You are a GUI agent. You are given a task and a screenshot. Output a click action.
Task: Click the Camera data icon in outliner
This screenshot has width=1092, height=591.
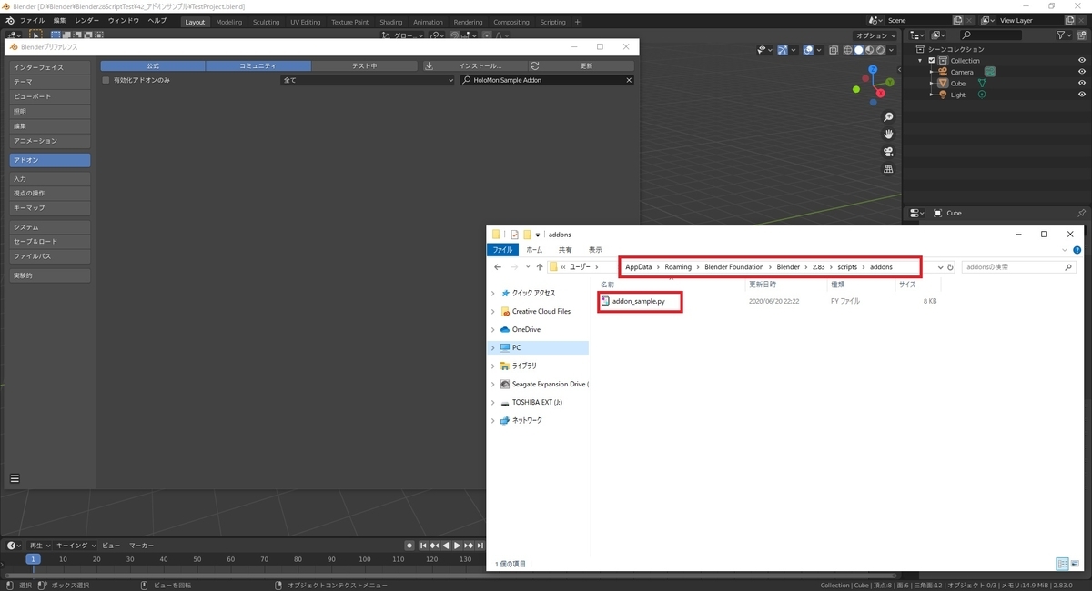[x=990, y=72]
